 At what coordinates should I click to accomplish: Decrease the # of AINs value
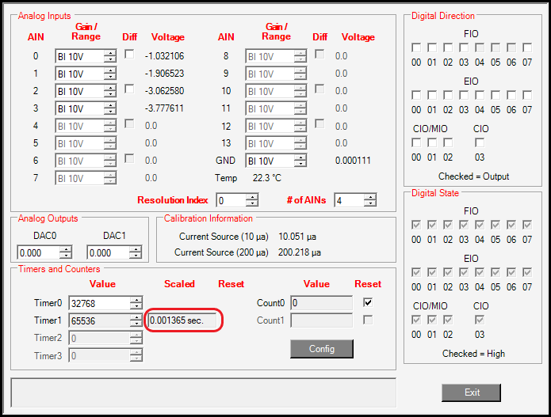click(x=370, y=203)
